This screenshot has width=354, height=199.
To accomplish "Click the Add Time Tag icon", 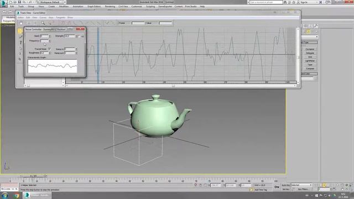I will 251,190.
